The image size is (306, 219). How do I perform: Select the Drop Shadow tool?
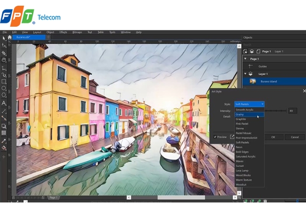pyautogui.click(x=3, y=126)
